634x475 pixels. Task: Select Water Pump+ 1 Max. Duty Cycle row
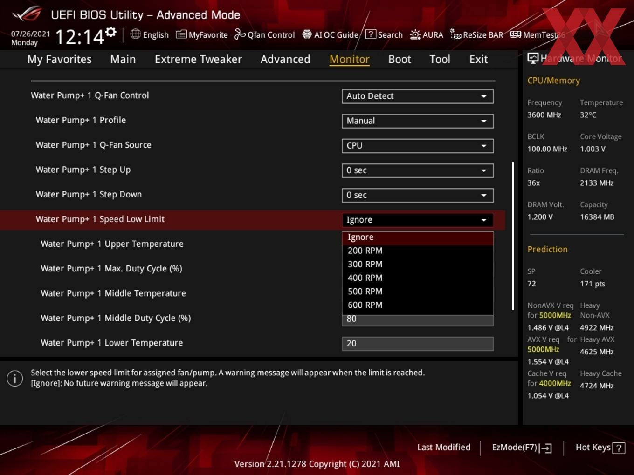coord(111,269)
